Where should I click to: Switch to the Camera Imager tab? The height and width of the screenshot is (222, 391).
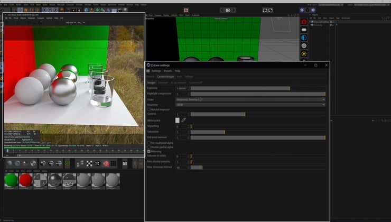[165, 77]
